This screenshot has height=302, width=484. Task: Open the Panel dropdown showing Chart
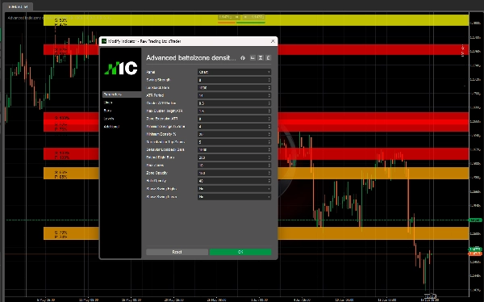coord(234,72)
